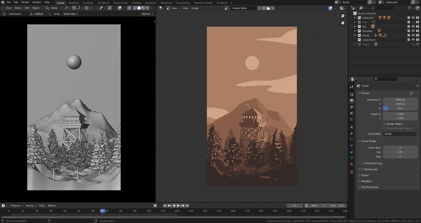Open the Select Box drag dropdown
This screenshot has width=421, height=223.
click(x=71, y=14)
